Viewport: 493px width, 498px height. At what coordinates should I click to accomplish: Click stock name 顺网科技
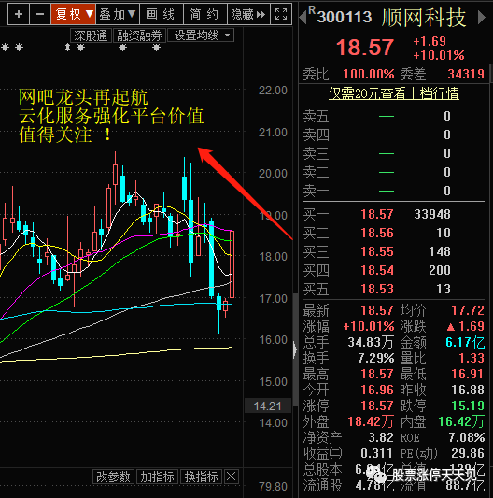(x=424, y=18)
